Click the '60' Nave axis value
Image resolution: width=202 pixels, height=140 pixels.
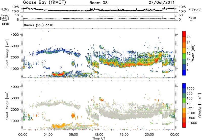point(181,15)
